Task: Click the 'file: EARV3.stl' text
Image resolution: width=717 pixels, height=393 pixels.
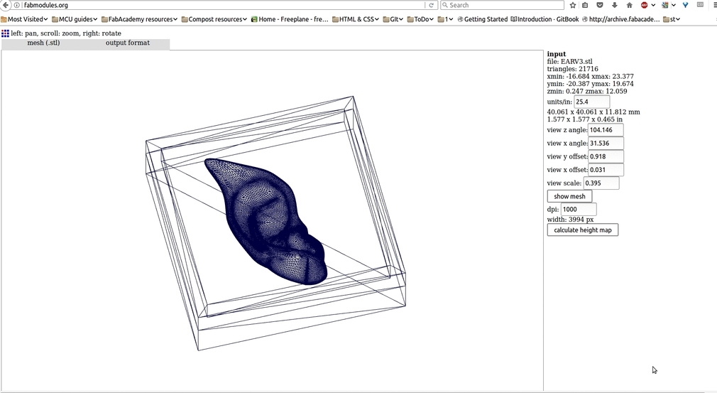Action: point(570,61)
